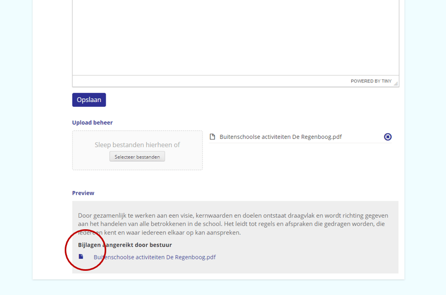
Task: Open the POWERED BY TINY link
Action: [371, 81]
